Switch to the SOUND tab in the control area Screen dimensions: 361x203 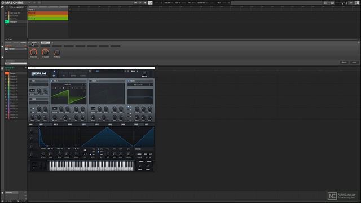click(x=23, y=43)
